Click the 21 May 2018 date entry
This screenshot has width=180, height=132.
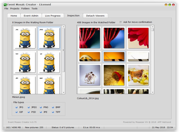(158, 127)
